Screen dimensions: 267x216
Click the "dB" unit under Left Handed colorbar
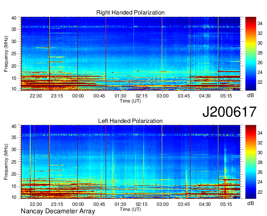pyautogui.click(x=251, y=203)
